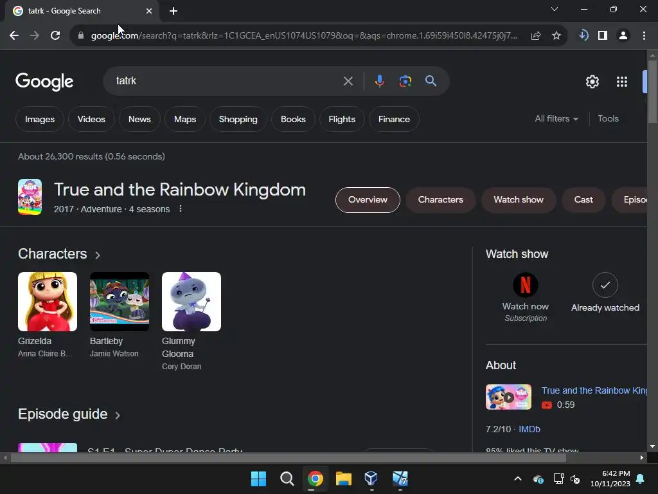The image size is (658, 494).
Task: Show hidden system tray icons
Action: pyautogui.click(x=518, y=479)
